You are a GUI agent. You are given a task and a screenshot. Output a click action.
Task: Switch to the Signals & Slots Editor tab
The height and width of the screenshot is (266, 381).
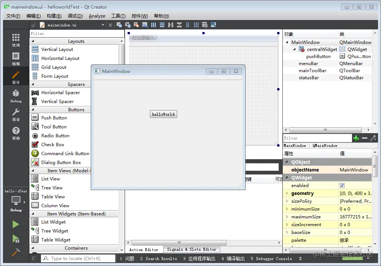coord(192,250)
